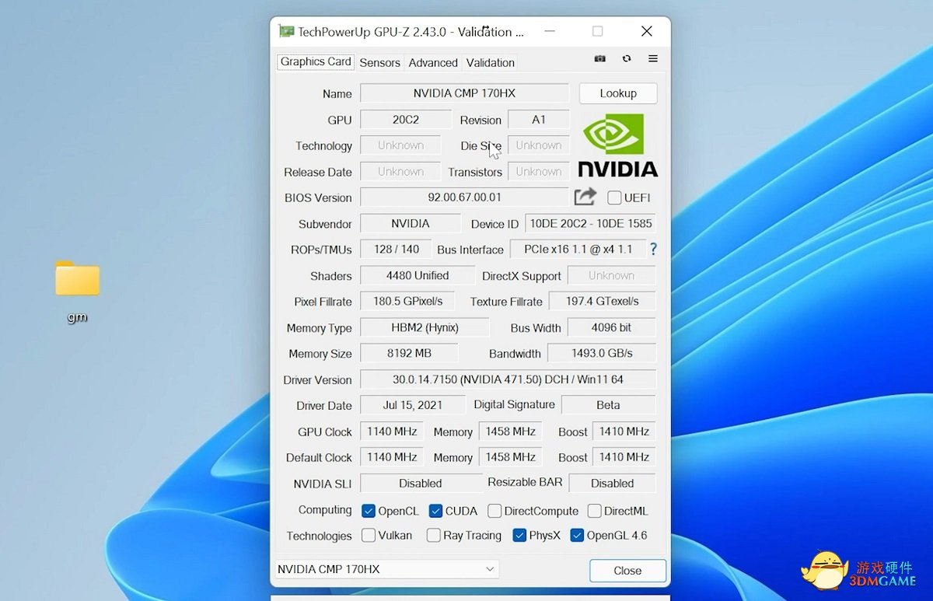Click the Pixel Fillrate 180.5 GPixel/s field
933x601 pixels.
(x=408, y=301)
